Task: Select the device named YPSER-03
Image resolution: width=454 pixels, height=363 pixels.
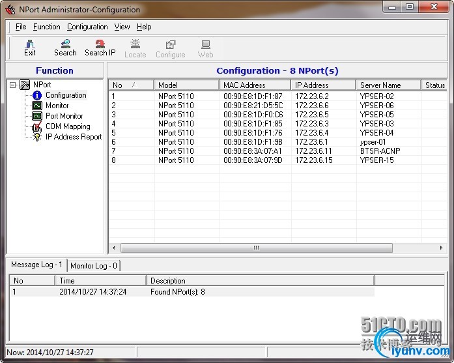Action: click(278, 124)
